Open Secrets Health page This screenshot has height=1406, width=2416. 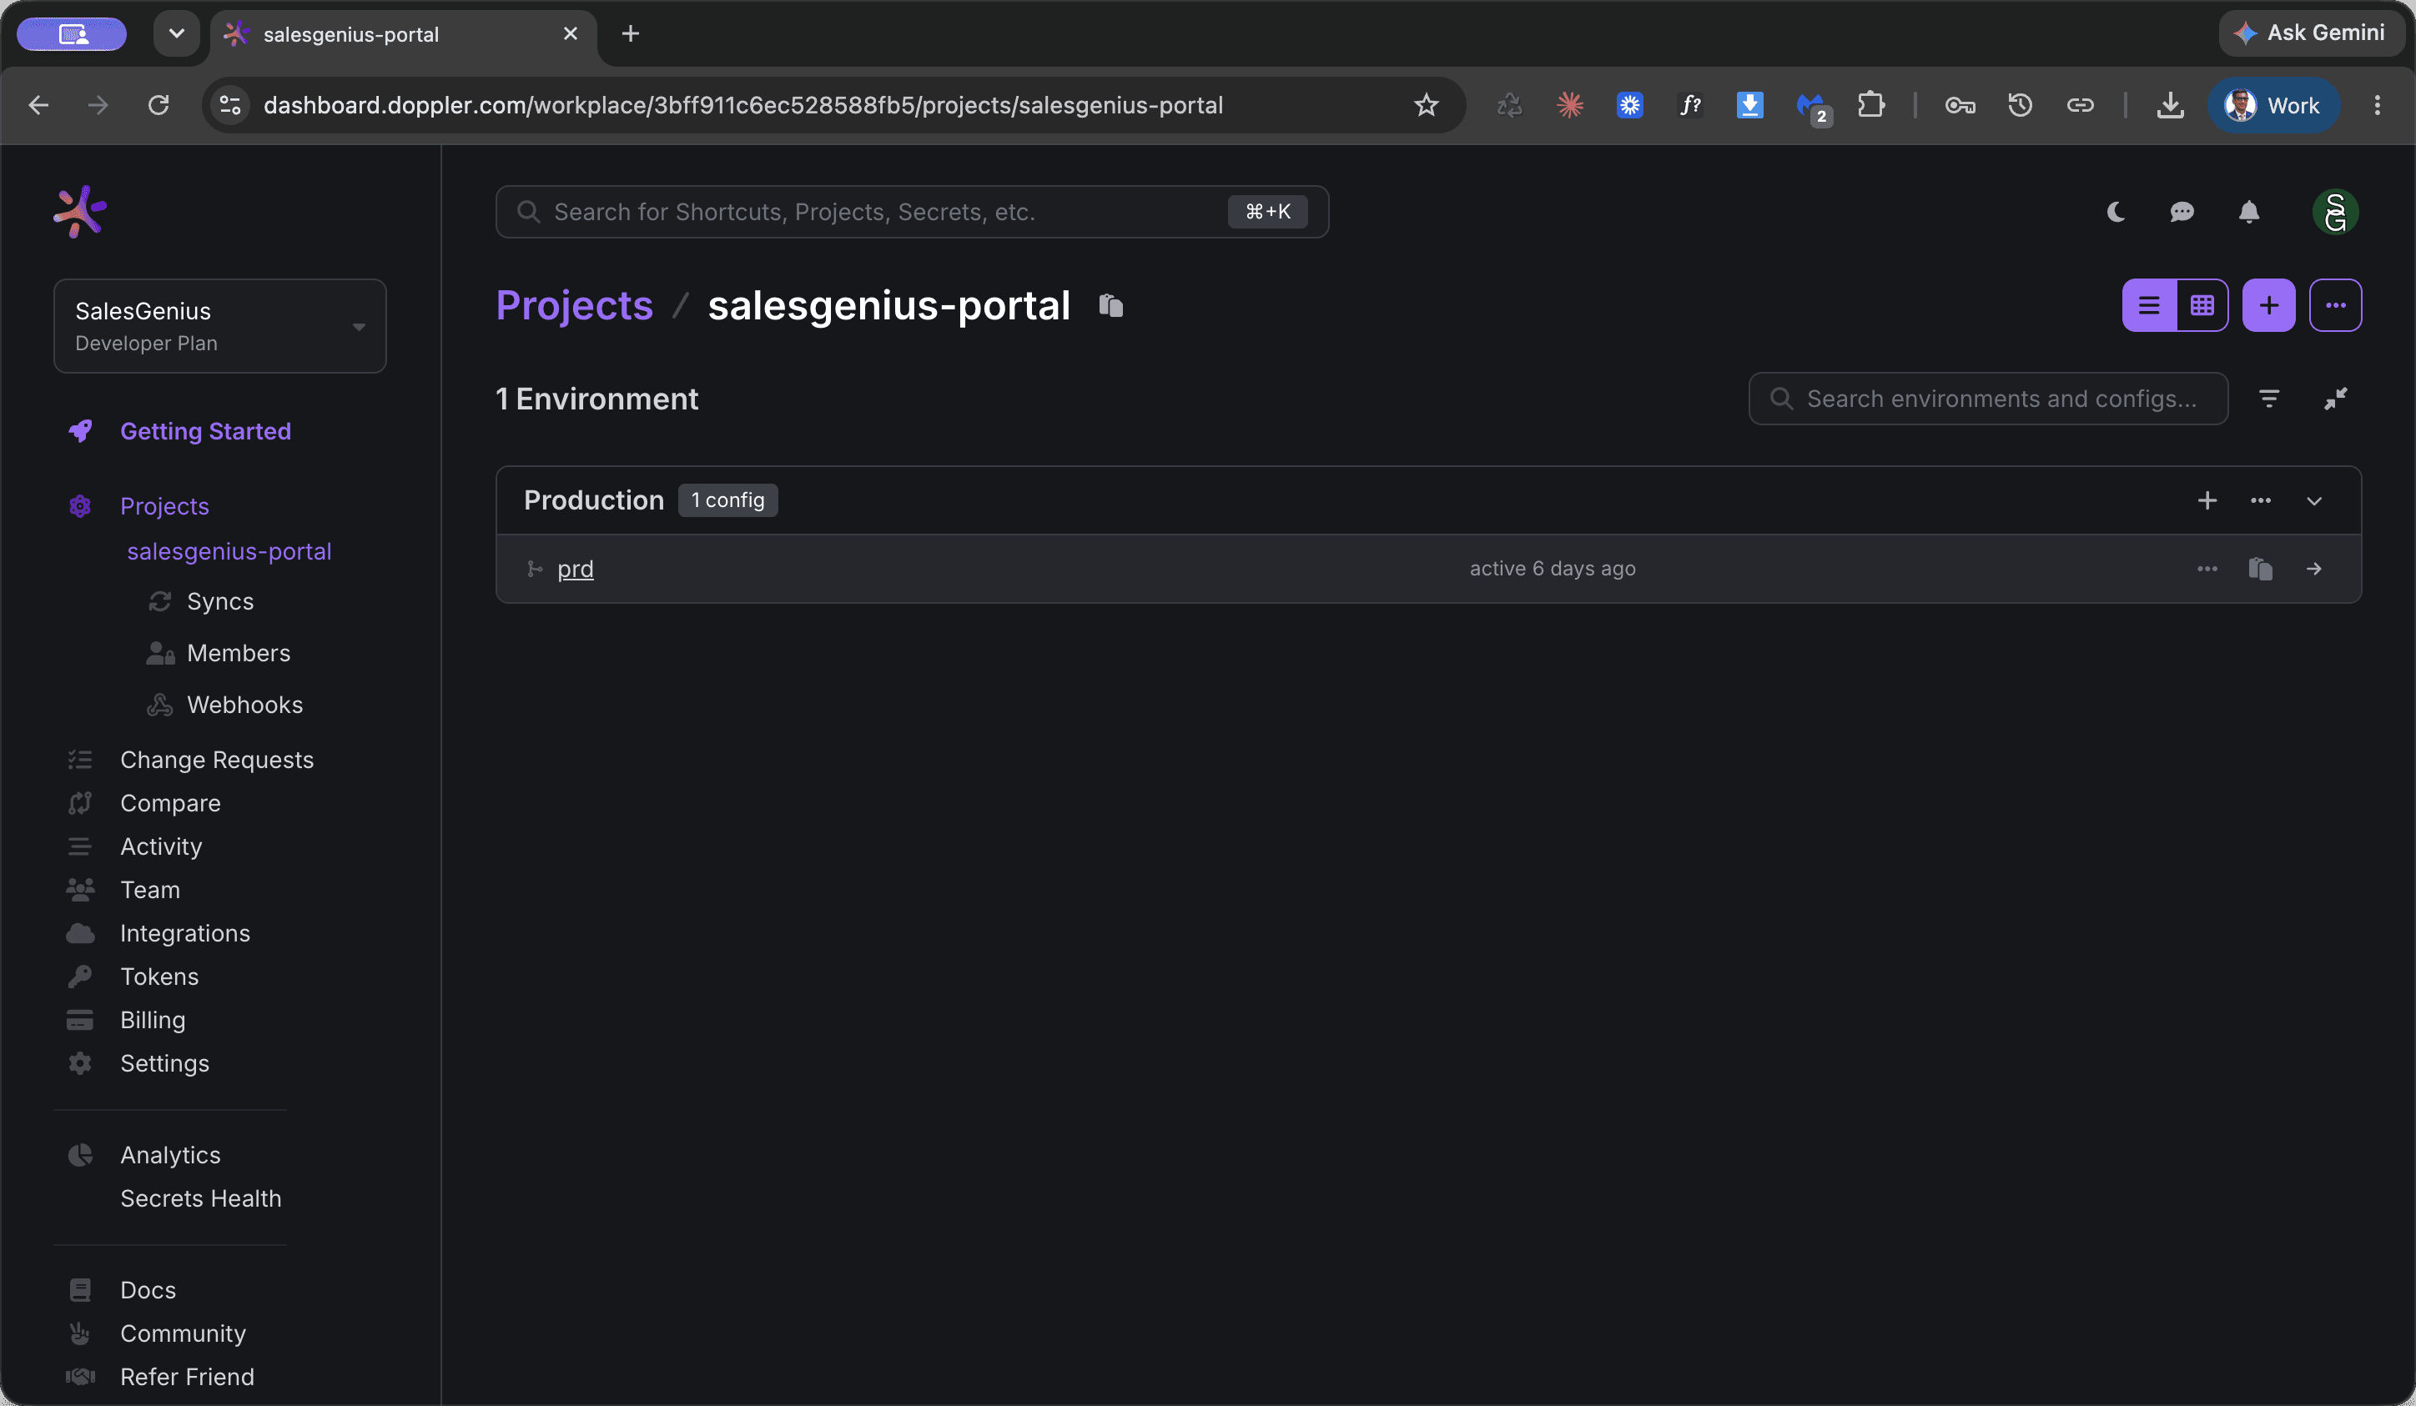(x=200, y=1198)
